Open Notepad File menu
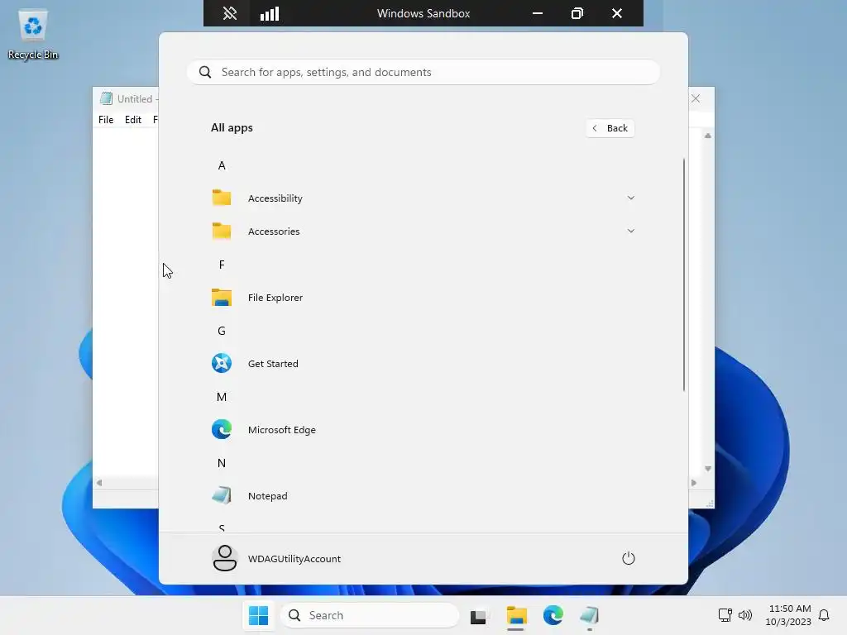The height and width of the screenshot is (635, 847). (x=106, y=120)
